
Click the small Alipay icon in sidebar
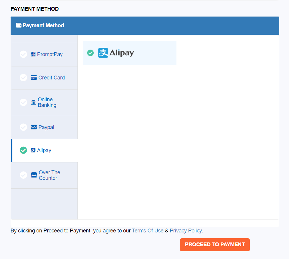point(33,150)
